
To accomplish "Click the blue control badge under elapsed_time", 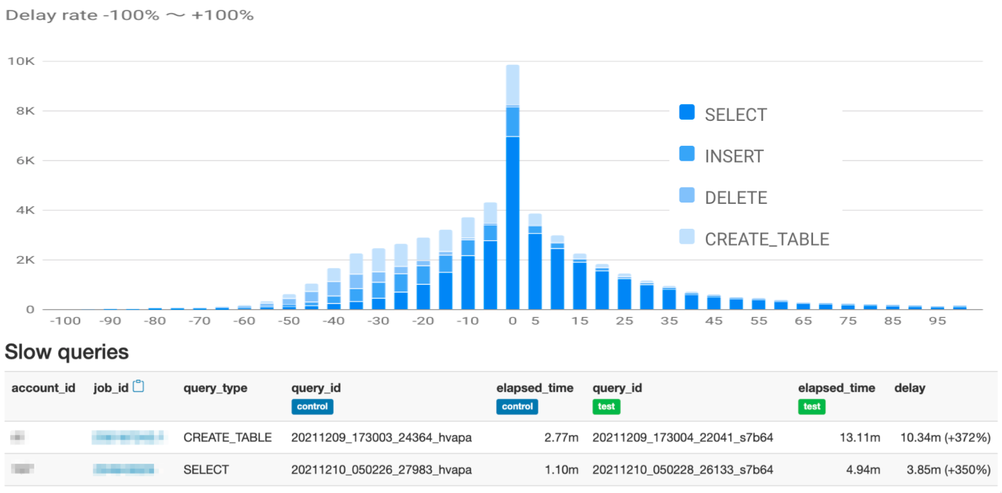I will (x=517, y=407).
